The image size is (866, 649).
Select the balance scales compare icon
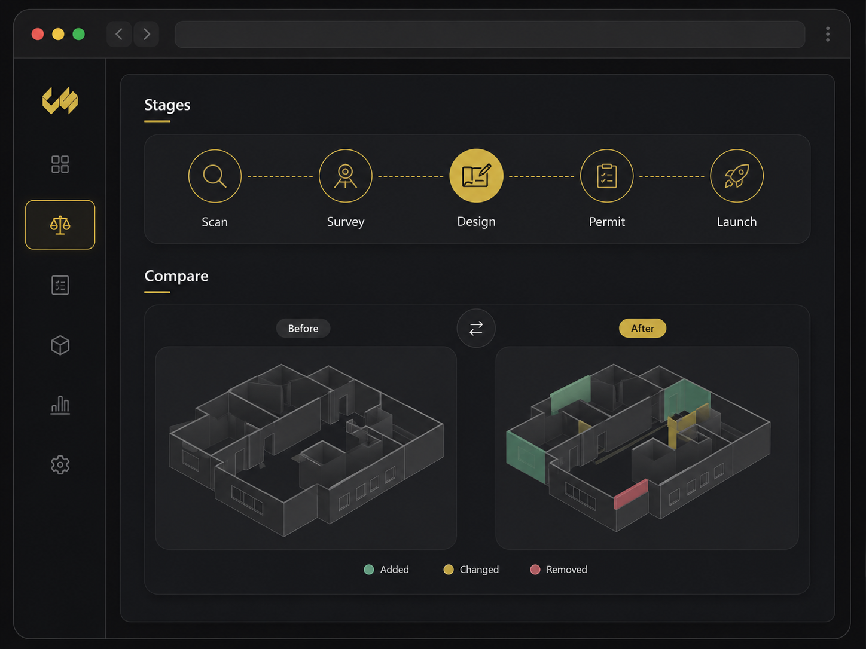coord(60,225)
